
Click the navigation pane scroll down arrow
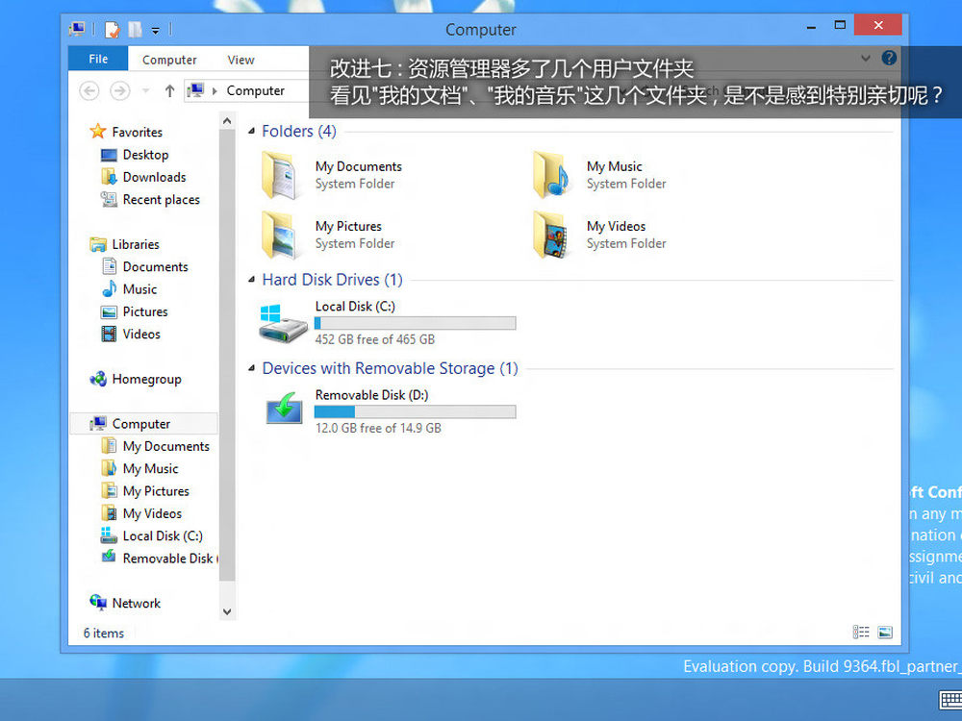[x=228, y=611]
